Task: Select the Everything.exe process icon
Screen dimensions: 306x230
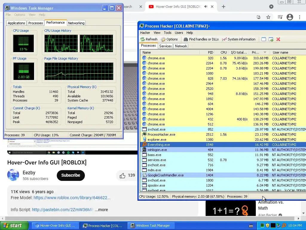Action: [x=144, y=145]
